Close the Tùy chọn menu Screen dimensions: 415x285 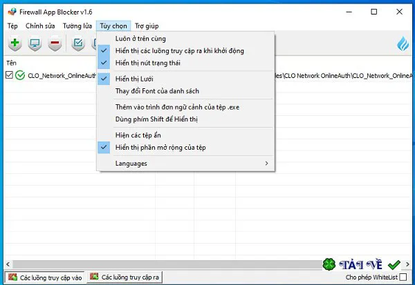(x=113, y=26)
